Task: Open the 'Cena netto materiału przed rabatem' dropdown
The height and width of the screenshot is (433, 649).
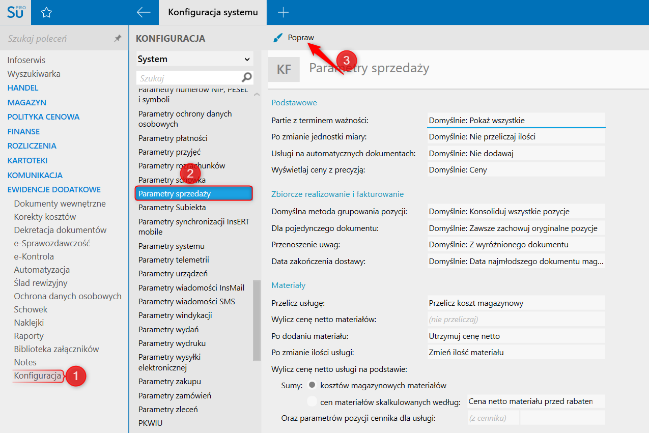Action: pyautogui.click(x=535, y=401)
